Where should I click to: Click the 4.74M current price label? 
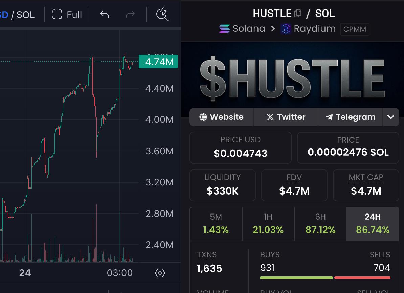(158, 62)
